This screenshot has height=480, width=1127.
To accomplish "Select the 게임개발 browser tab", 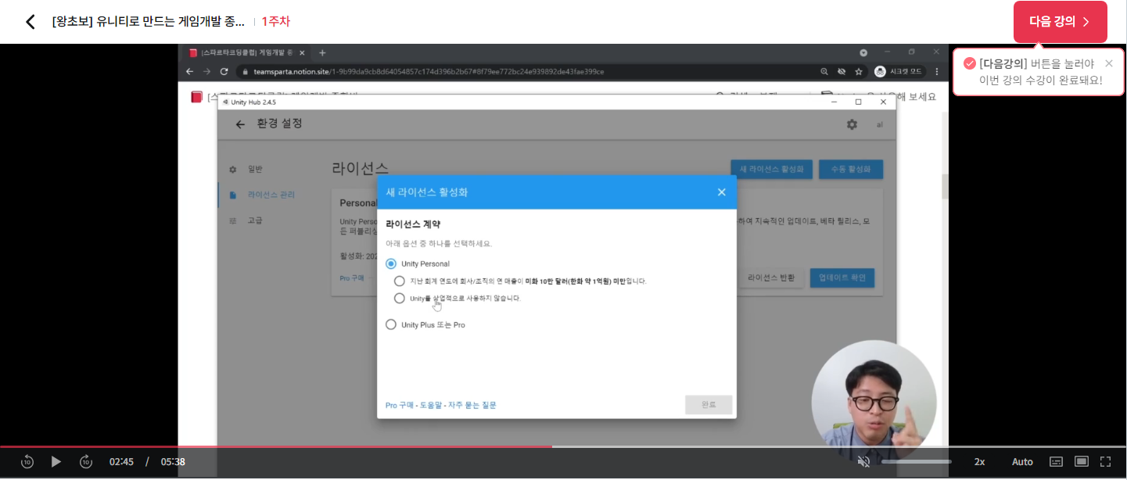I will tap(247, 52).
